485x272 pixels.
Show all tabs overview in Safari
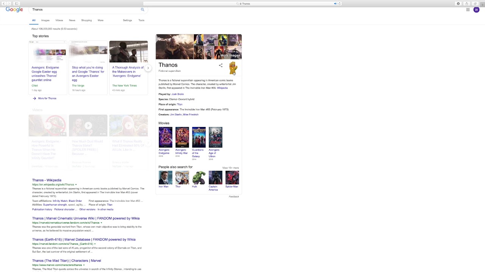point(475,3)
